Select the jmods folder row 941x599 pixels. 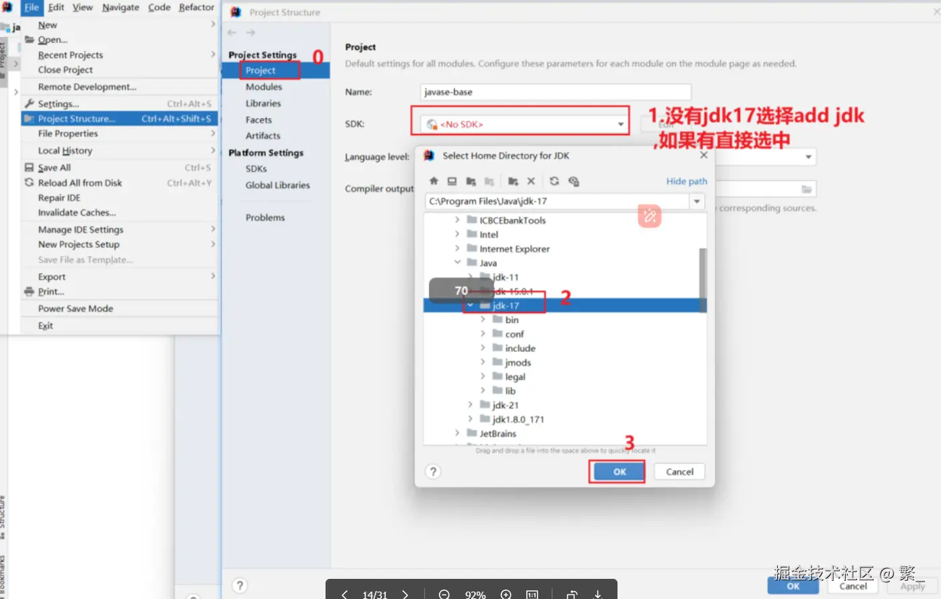565,363
